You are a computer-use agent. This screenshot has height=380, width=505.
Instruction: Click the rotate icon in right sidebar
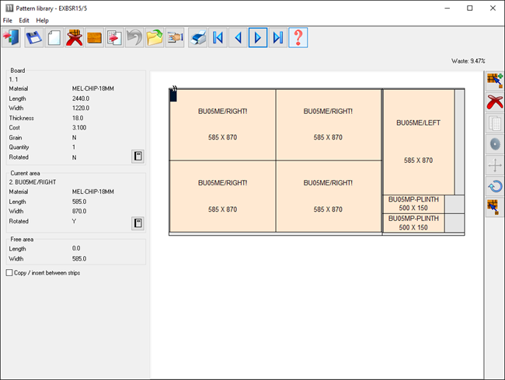pyautogui.click(x=494, y=185)
